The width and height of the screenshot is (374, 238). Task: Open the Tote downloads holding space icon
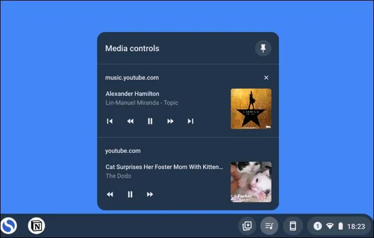247,225
